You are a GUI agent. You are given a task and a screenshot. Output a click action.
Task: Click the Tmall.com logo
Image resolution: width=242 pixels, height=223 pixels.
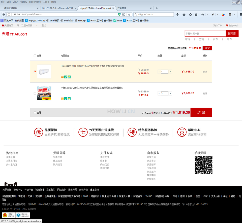[x=14, y=34]
